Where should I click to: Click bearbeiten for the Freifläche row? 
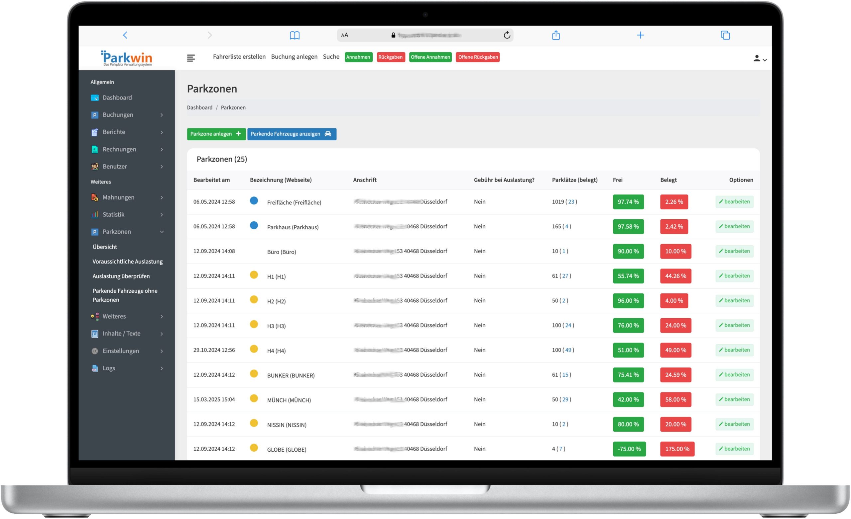pyautogui.click(x=734, y=202)
